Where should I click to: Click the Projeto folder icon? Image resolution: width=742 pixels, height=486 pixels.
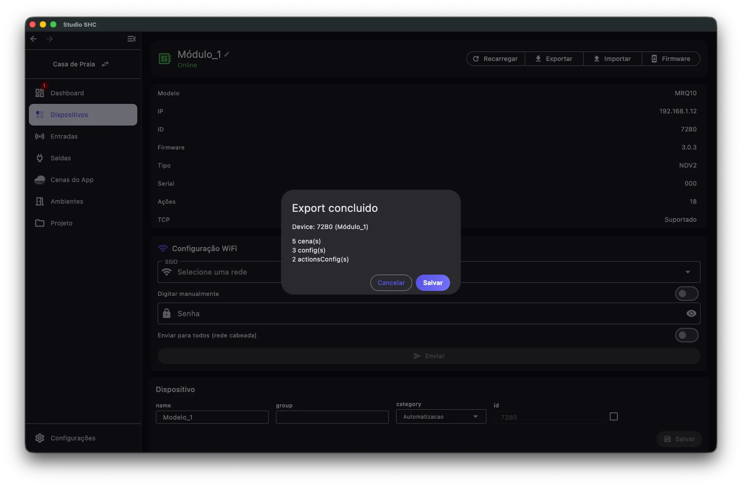(x=40, y=223)
